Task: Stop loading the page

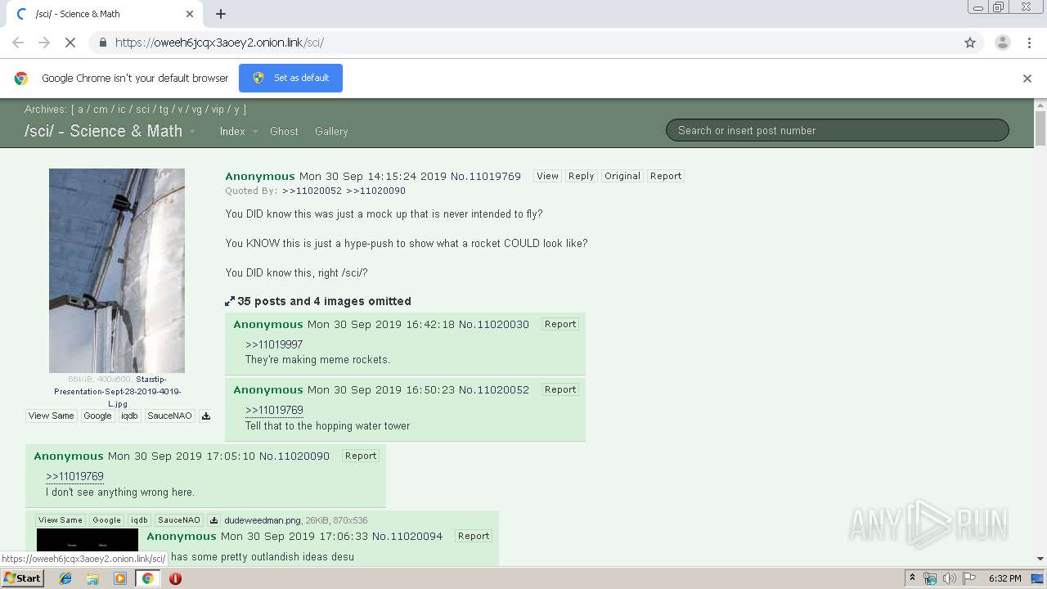Action: pyautogui.click(x=70, y=43)
